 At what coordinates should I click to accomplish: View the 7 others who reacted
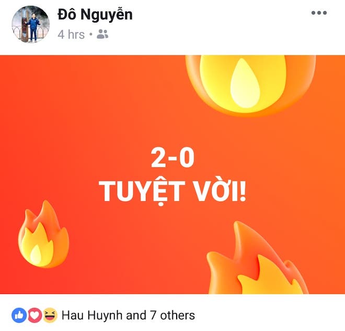click(172, 316)
